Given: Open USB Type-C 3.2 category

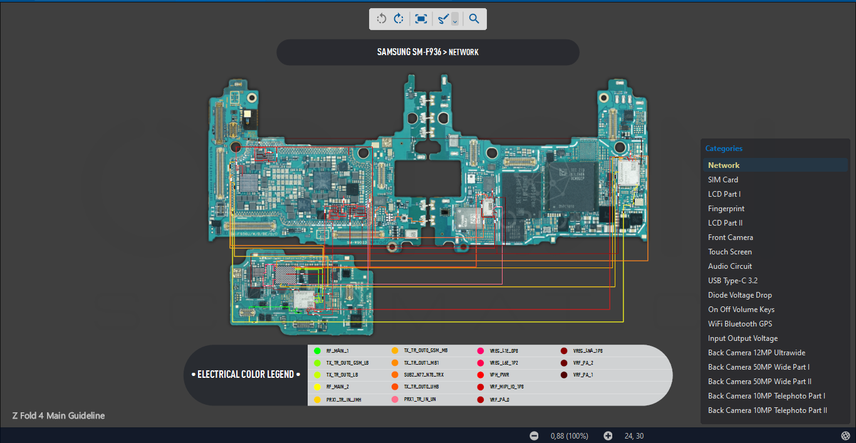Looking at the screenshot, I should pyautogui.click(x=775, y=281).
